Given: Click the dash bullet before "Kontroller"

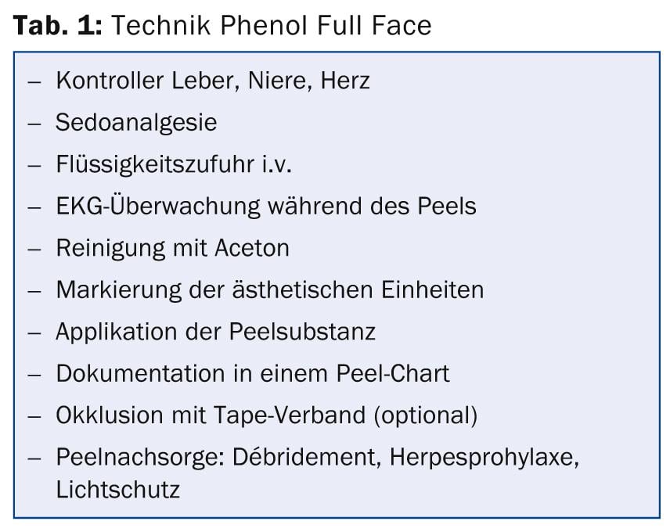Looking at the screenshot, I should click(34, 81).
